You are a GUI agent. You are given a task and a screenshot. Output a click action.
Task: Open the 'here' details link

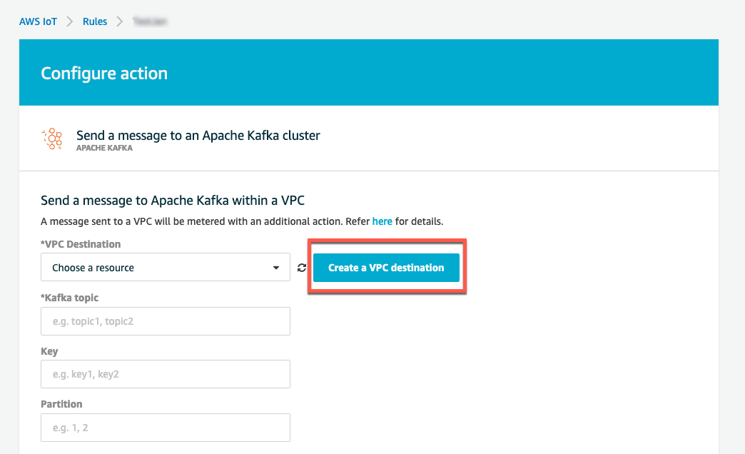coord(382,221)
